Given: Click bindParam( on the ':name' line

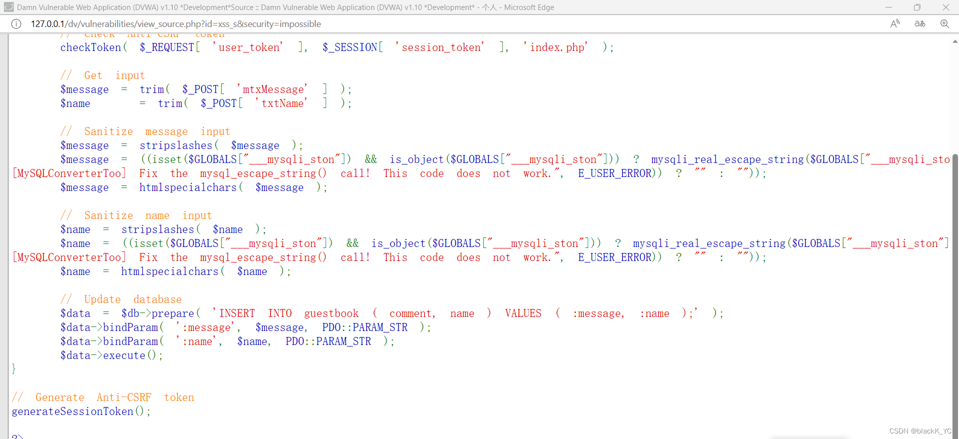Looking at the screenshot, I should pos(134,341).
